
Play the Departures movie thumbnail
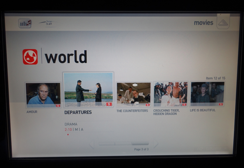(88, 89)
